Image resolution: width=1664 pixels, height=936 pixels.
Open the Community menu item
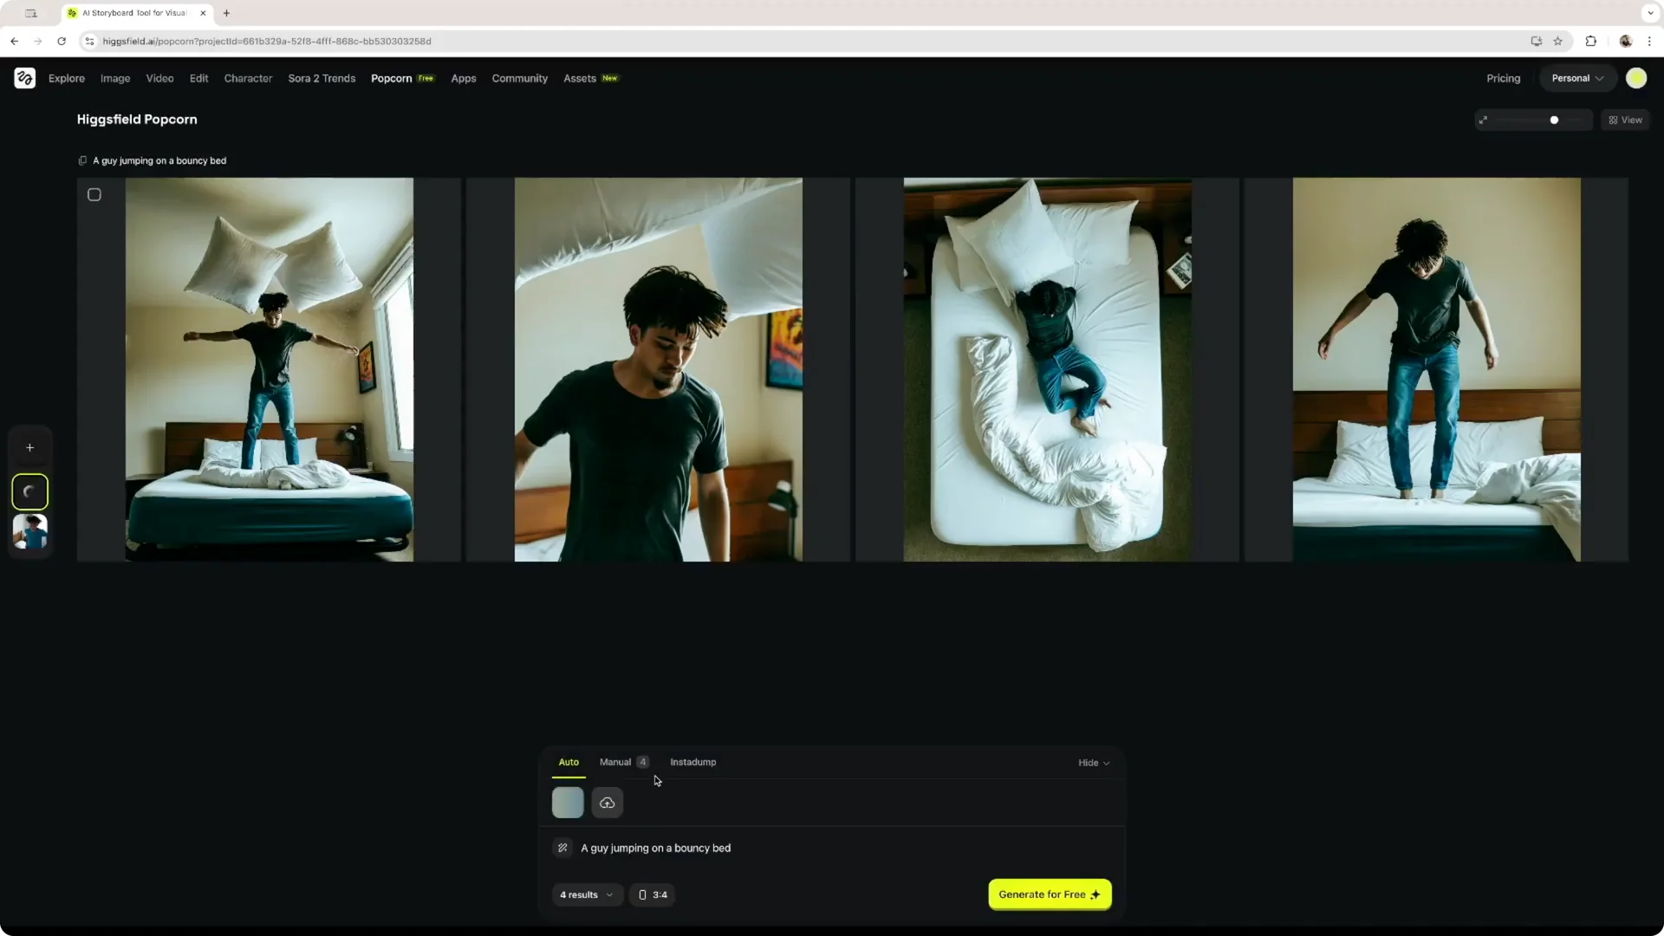519,78
